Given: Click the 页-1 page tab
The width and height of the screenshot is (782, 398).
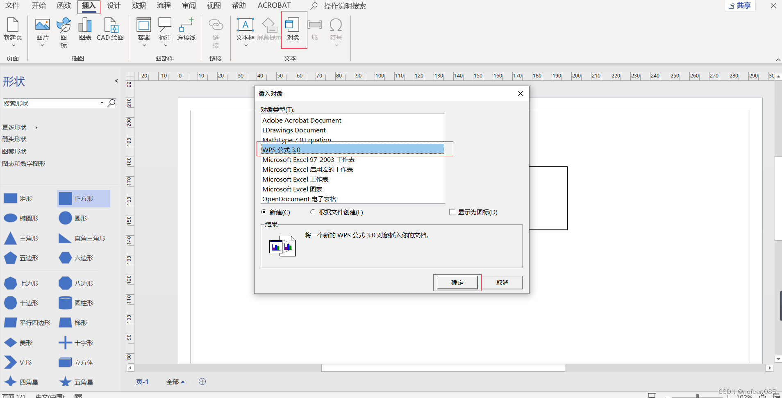Looking at the screenshot, I should pos(142,382).
